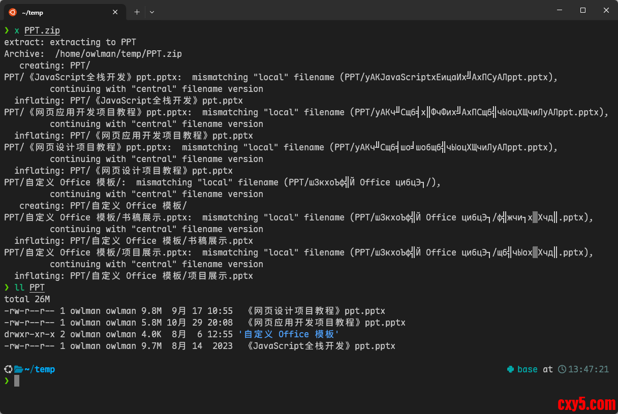Minimize the terminal window
Viewport: 618px width, 414px height.
pos(560,10)
